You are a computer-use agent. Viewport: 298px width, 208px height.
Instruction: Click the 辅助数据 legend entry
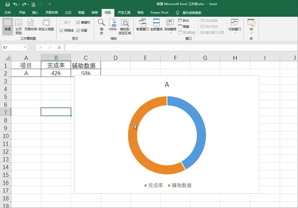(179, 185)
